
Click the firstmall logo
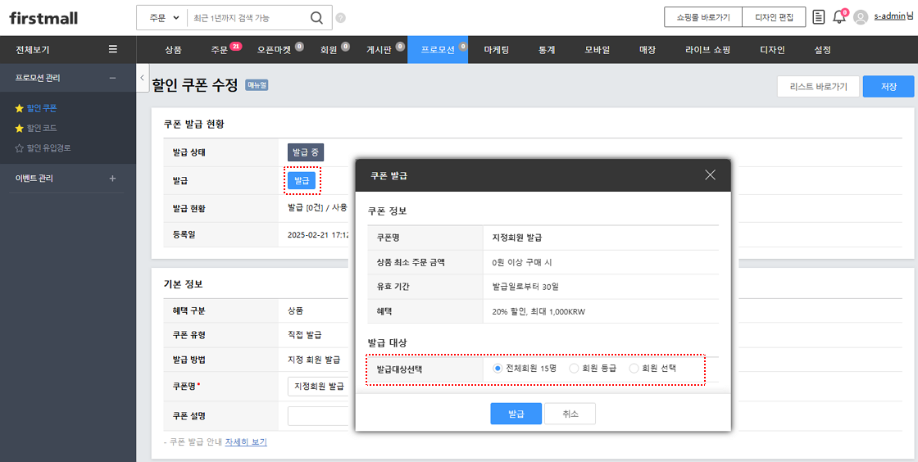tap(43, 17)
